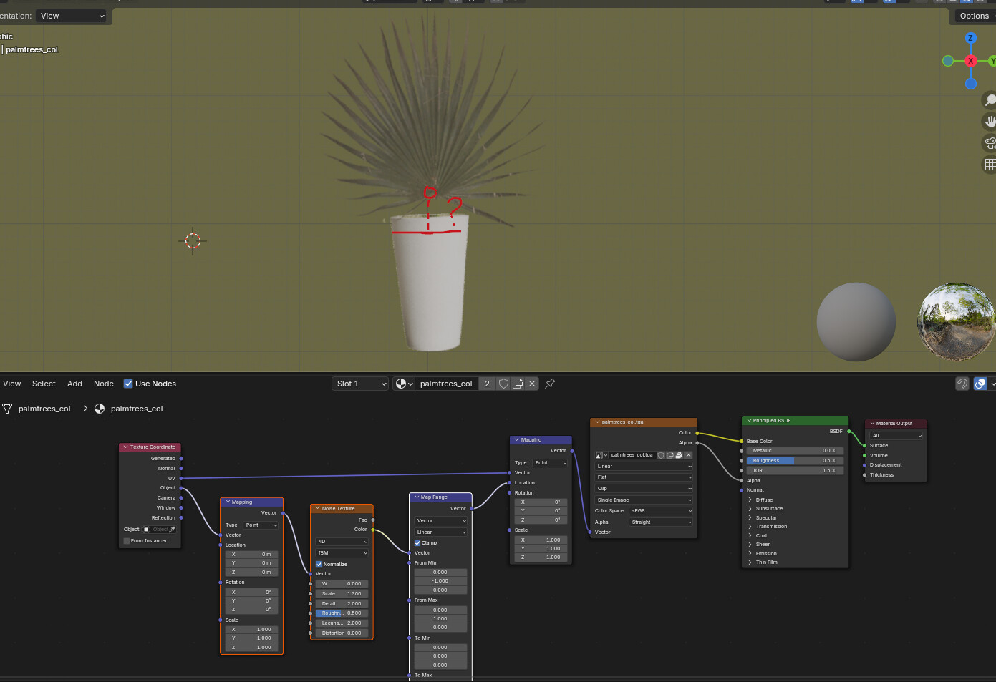Screen dimensions: 996x682
Task: Click the blue Z axis gizmo handle
Action: click(x=970, y=38)
